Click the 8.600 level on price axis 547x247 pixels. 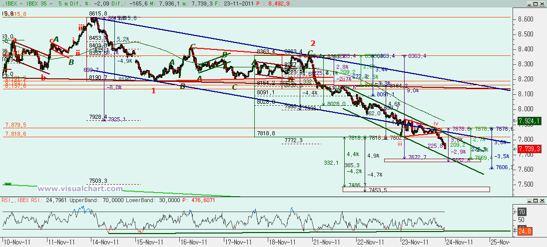[525, 19]
